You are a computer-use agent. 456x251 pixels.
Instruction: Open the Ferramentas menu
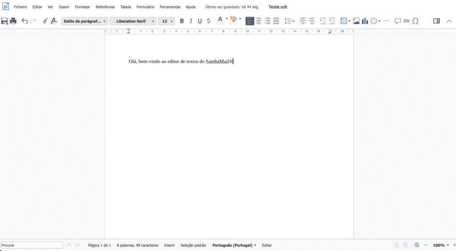170,7
